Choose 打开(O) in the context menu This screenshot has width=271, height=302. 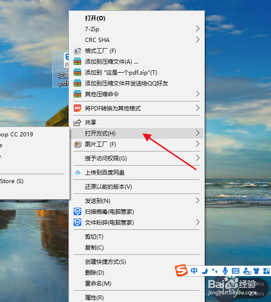pos(136,18)
